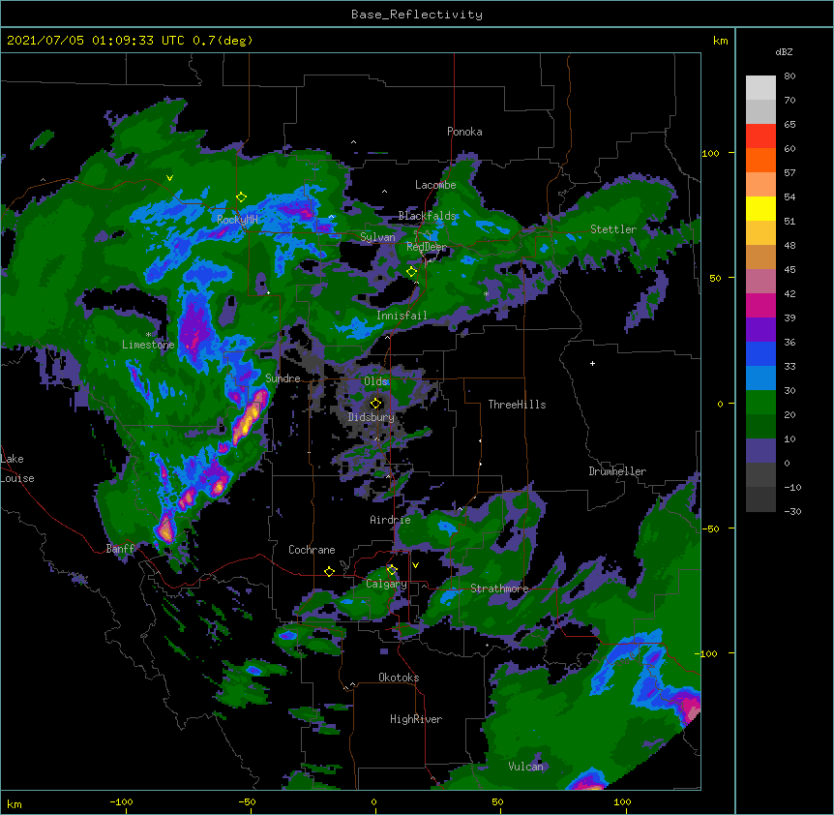The height and width of the screenshot is (815, 834).
Task: Click the Base_Reflectivity title text
Action: pos(417,15)
